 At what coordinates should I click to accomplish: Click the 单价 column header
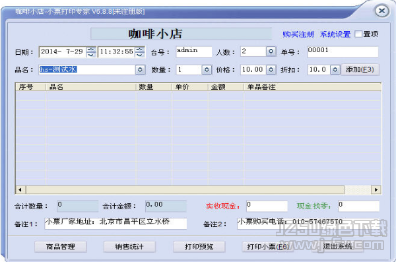coord(190,87)
